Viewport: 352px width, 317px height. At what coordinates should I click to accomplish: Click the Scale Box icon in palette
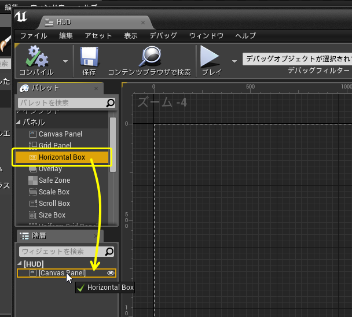click(33, 192)
